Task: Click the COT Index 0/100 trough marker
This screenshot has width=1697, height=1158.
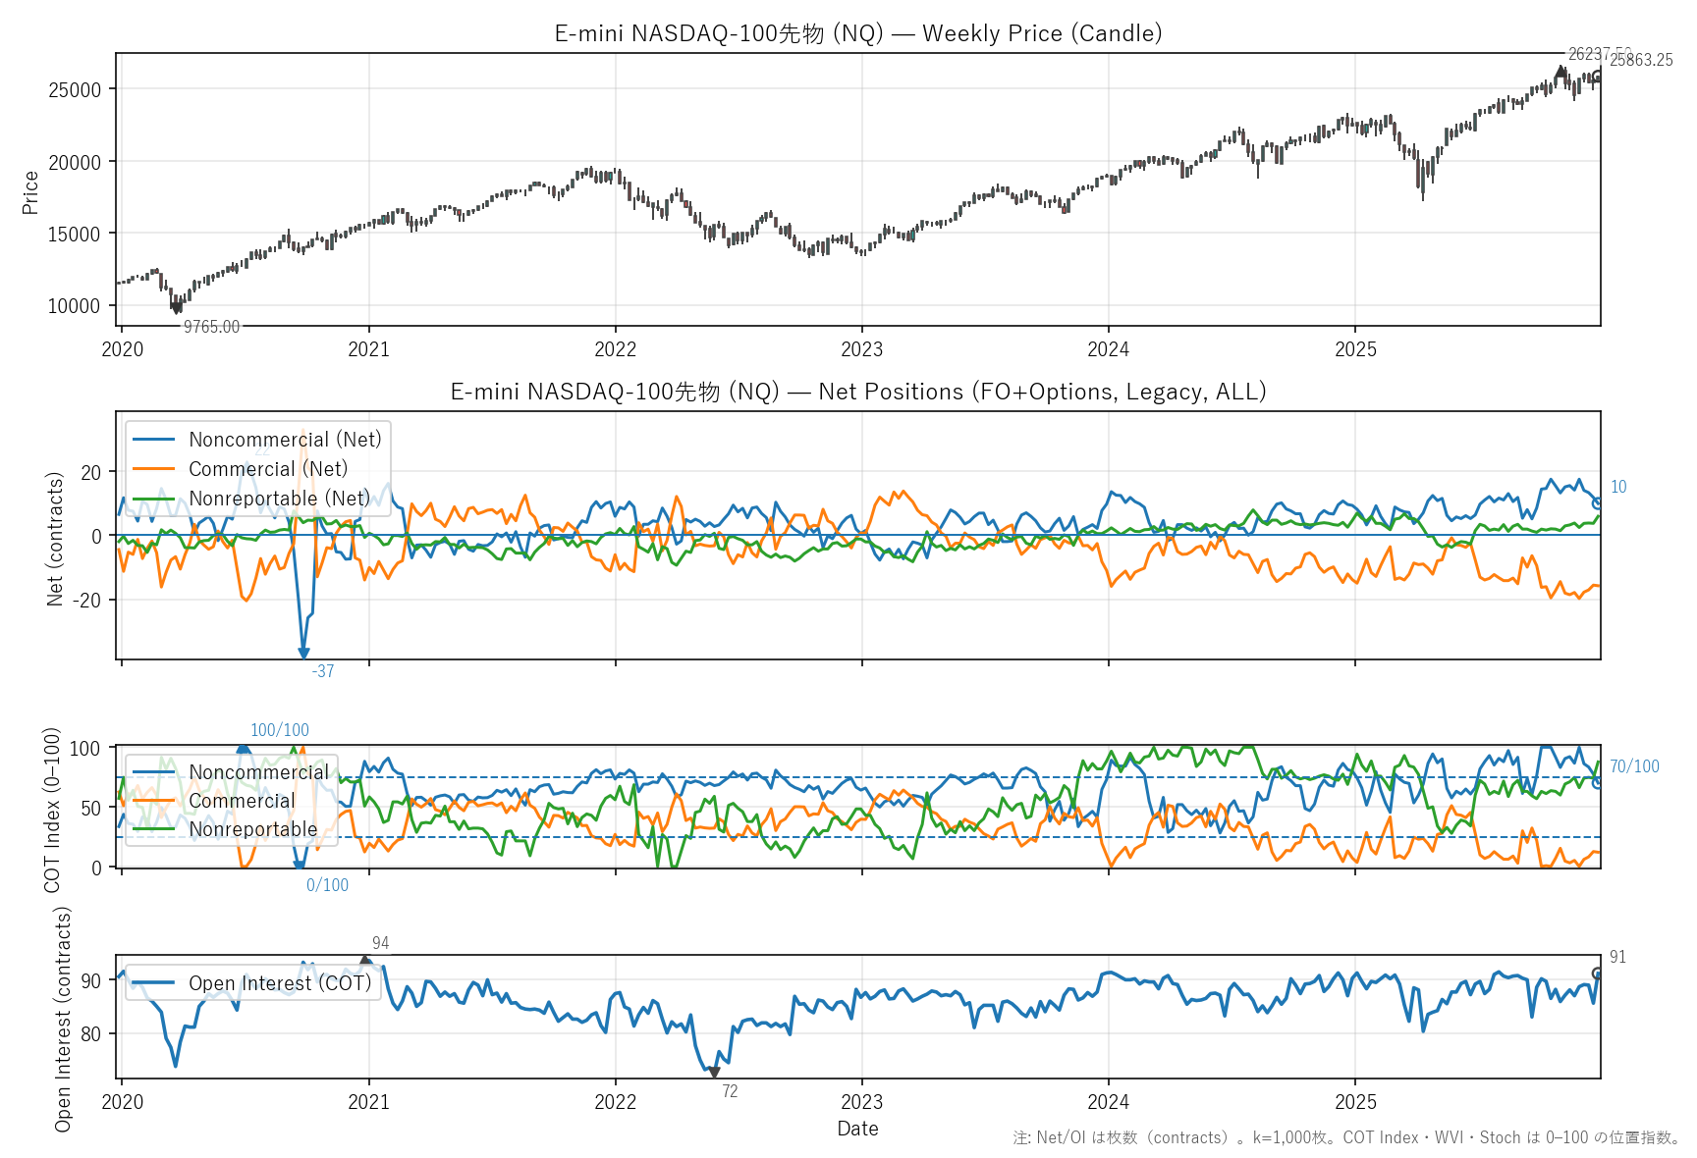Action: [x=300, y=865]
